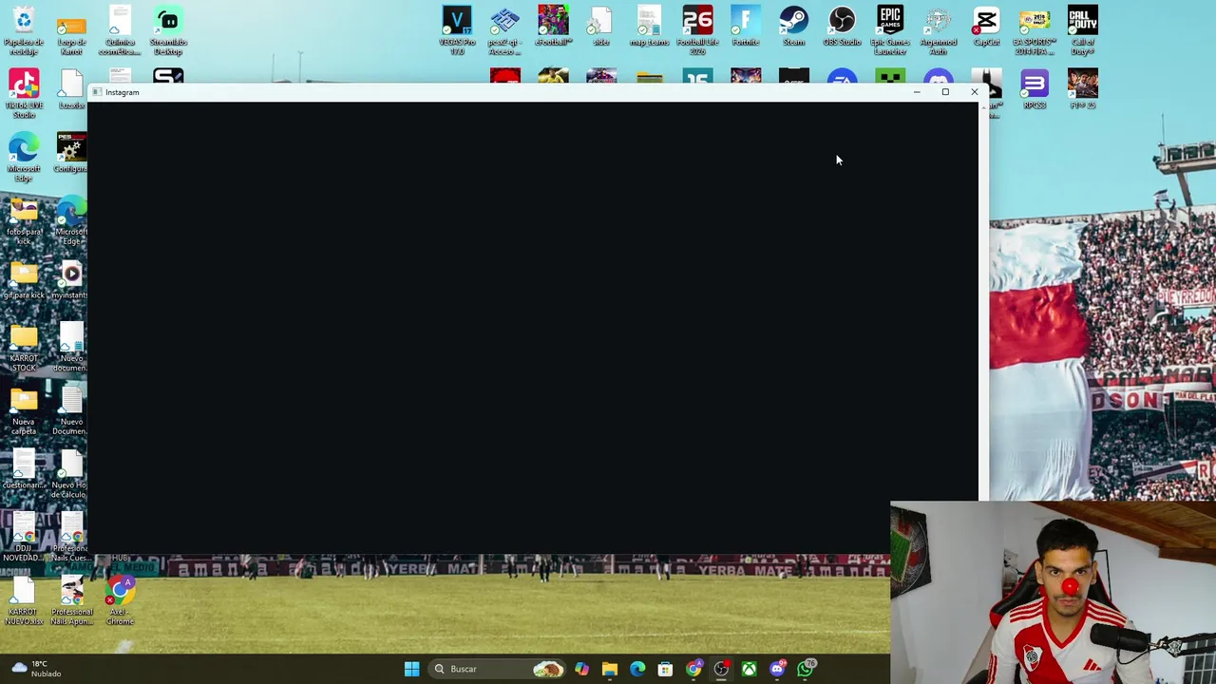Open Microsoft Store from the taskbar

click(665, 669)
